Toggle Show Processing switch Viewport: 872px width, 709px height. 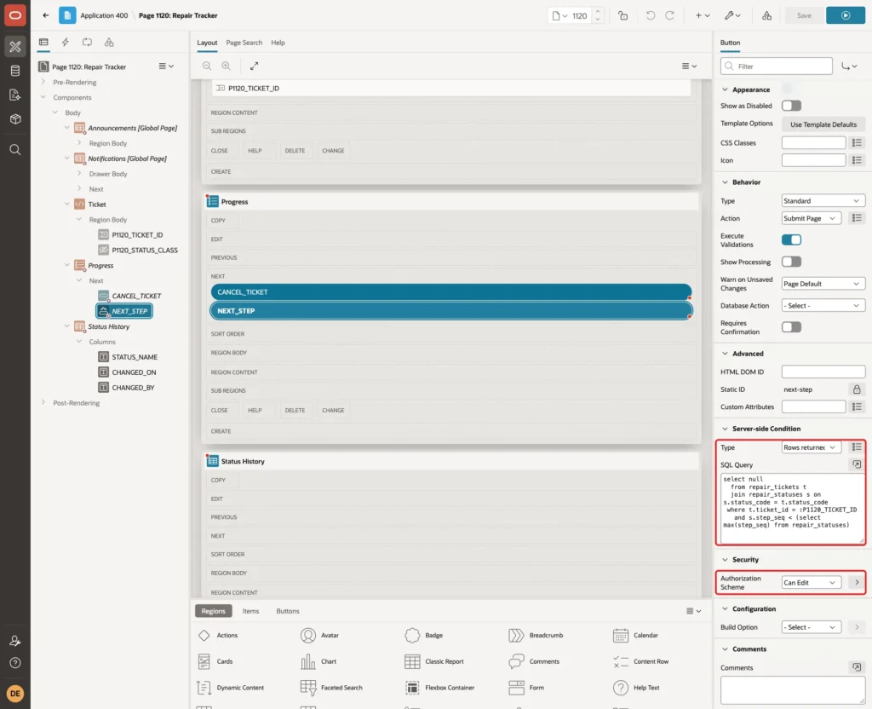791,262
